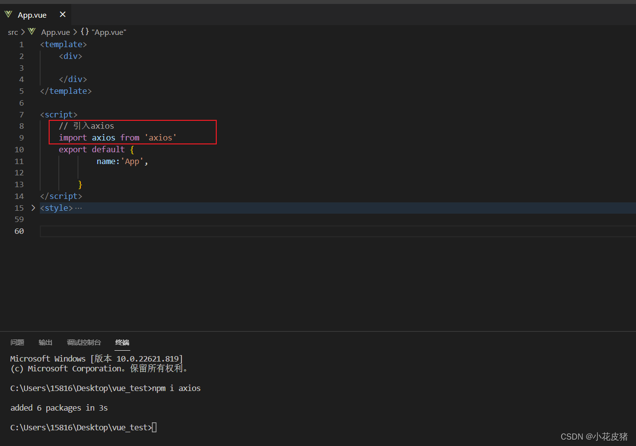Click the Microsoft Windows version line
Viewport: 636px width, 446px height.
(x=96, y=359)
